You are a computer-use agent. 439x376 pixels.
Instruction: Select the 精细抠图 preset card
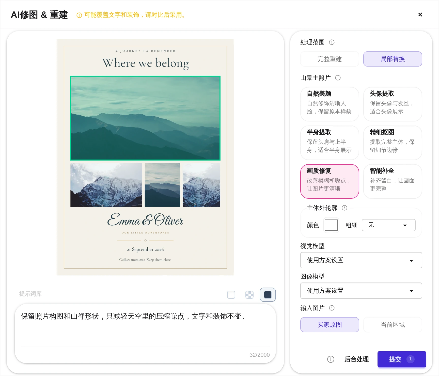(393, 143)
